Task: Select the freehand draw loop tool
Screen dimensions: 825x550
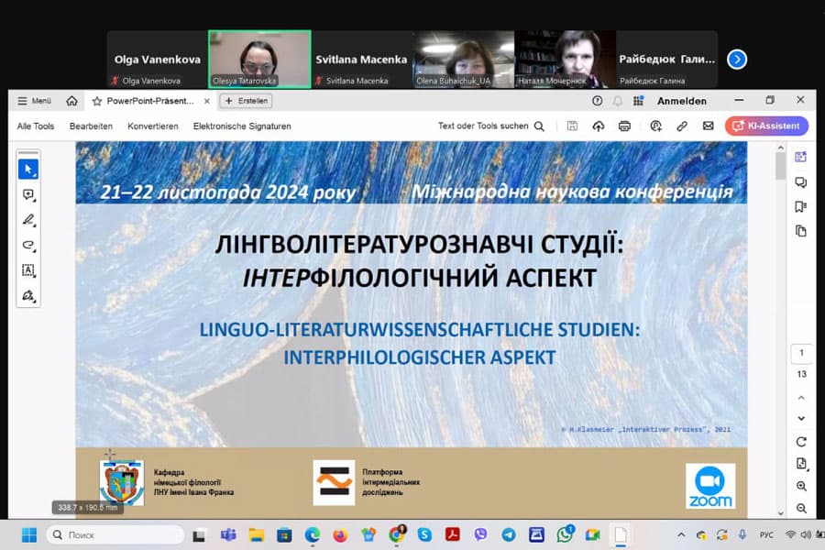Action: (x=28, y=246)
